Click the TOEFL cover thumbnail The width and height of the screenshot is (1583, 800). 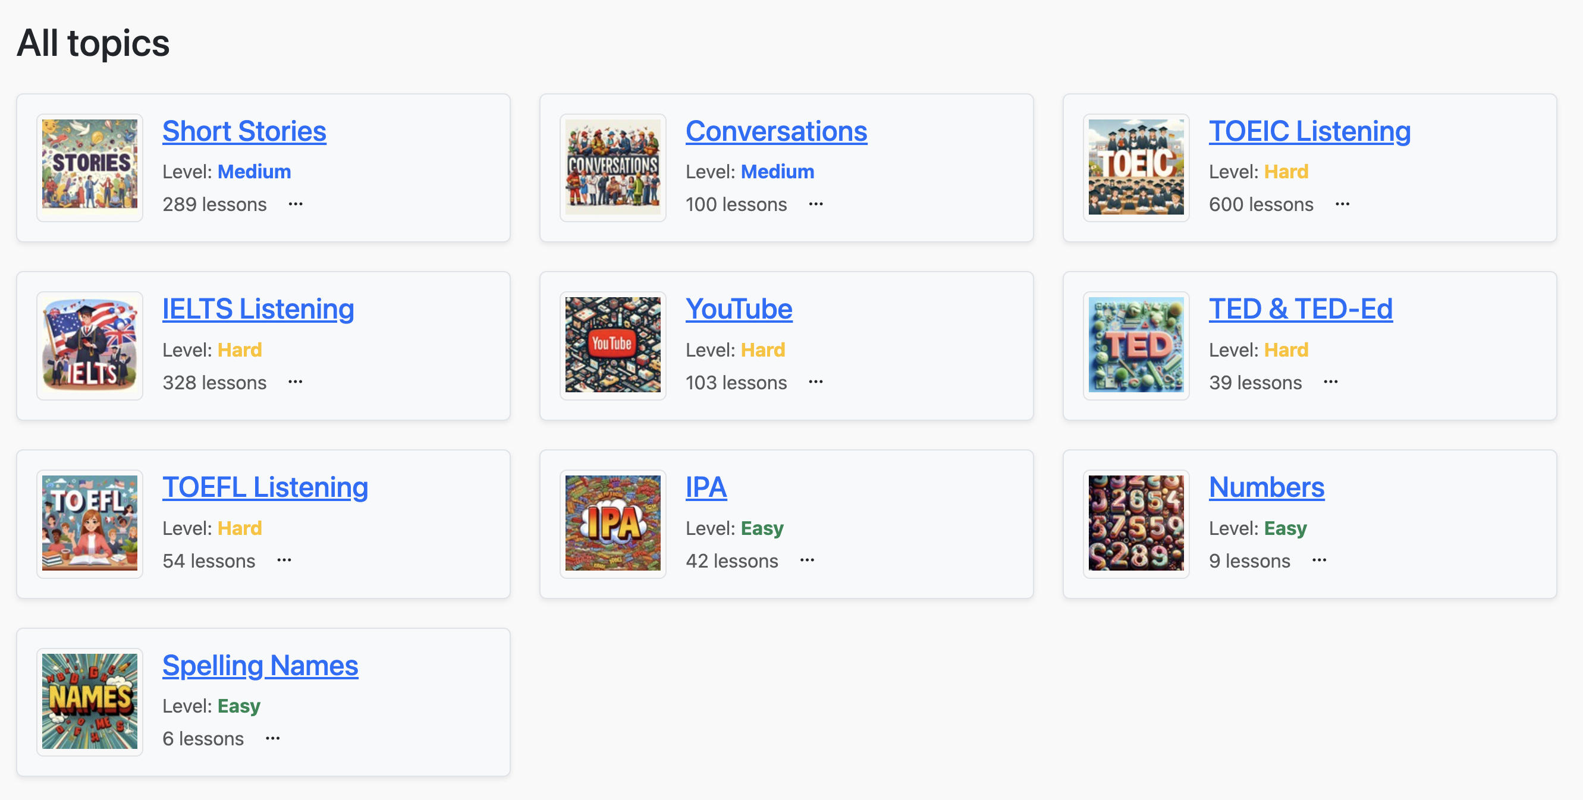pos(90,523)
